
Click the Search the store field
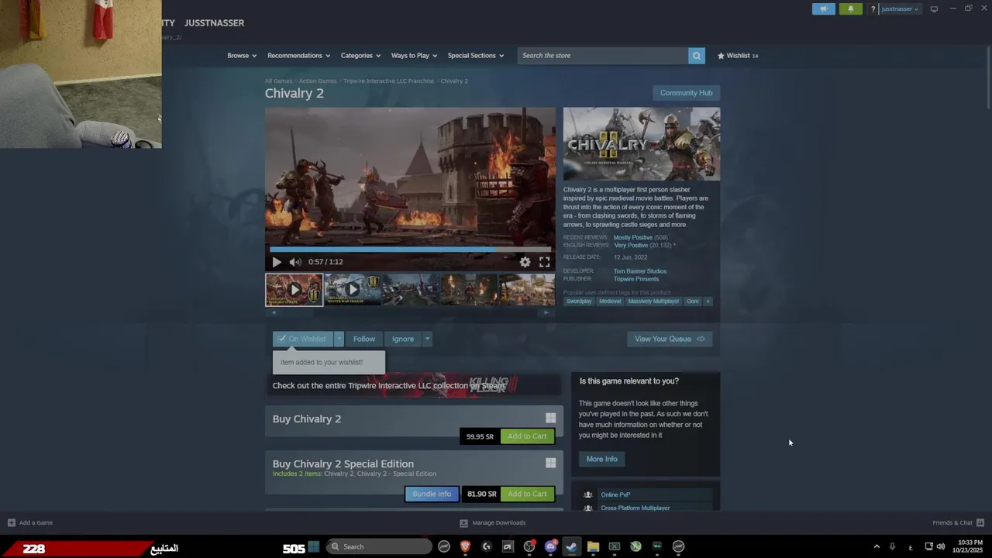pyautogui.click(x=603, y=56)
